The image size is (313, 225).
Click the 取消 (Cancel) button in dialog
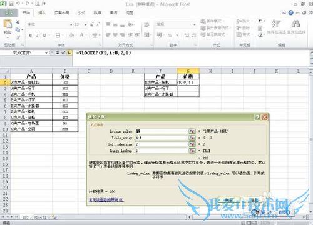point(255,200)
